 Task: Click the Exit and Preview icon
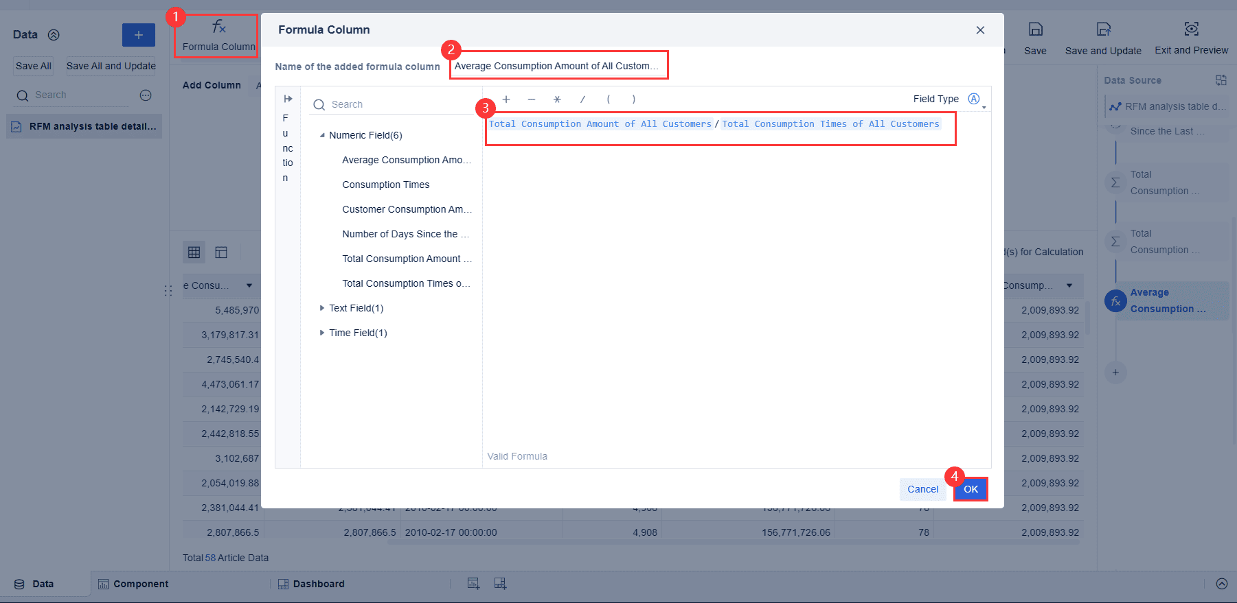pyautogui.click(x=1192, y=29)
